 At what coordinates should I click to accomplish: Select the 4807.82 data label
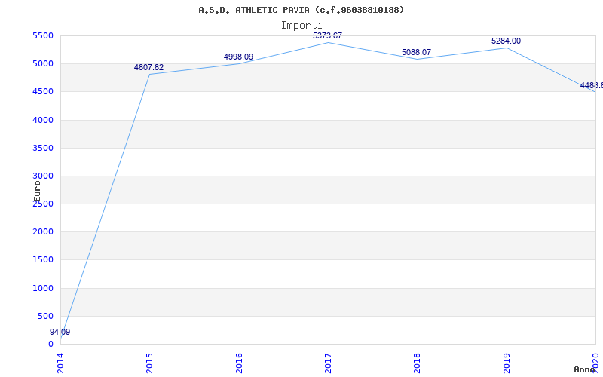pos(148,67)
